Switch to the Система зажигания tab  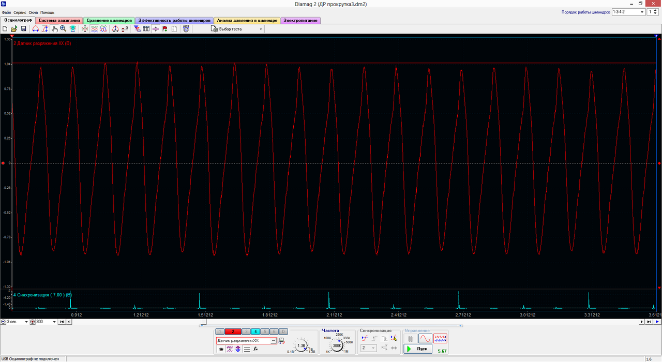coord(59,20)
